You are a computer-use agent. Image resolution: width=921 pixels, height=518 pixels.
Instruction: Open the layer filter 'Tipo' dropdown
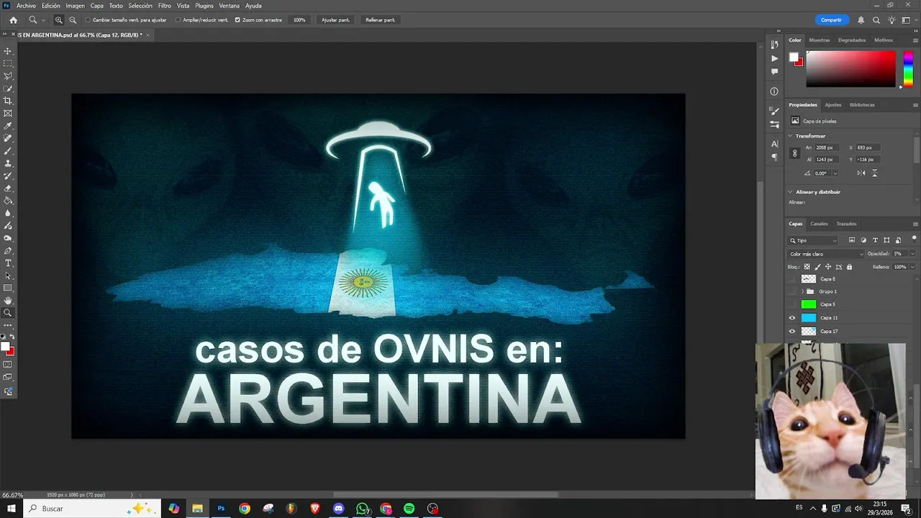tap(813, 240)
